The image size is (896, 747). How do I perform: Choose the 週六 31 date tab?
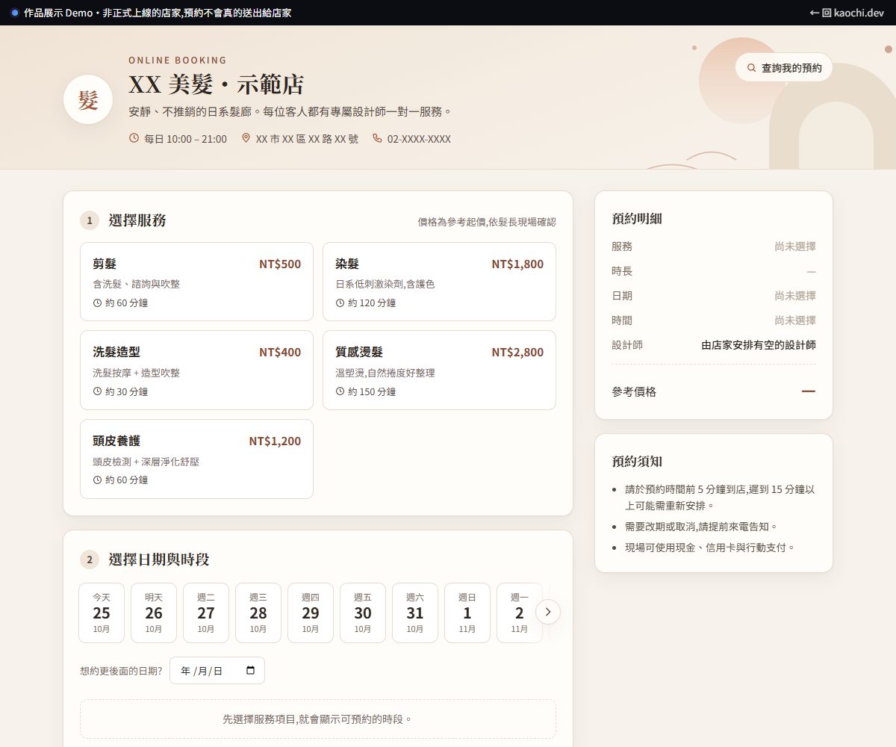click(415, 613)
